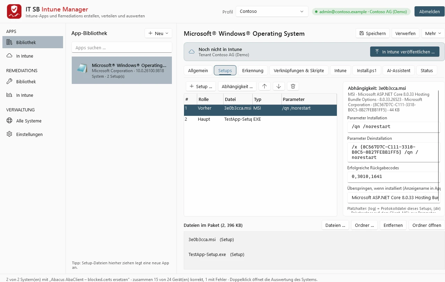Click the Parameter Installation field
The height and width of the screenshot is (282, 445).
394,127
